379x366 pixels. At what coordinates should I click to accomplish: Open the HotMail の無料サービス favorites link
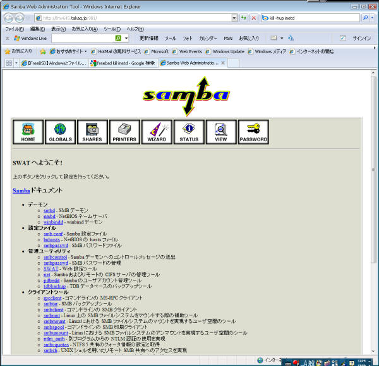click(x=116, y=51)
